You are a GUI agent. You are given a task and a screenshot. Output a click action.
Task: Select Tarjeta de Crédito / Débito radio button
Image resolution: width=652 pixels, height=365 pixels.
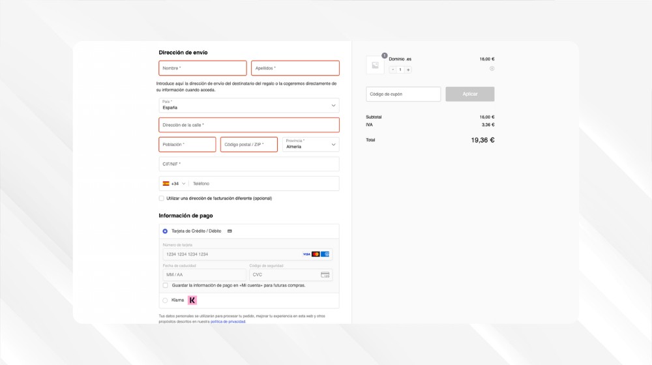pos(165,231)
